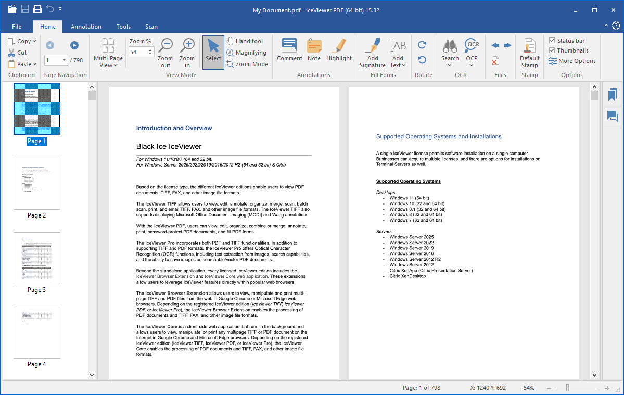Select the Home ribbon tab
The width and height of the screenshot is (624, 395).
coord(48,26)
